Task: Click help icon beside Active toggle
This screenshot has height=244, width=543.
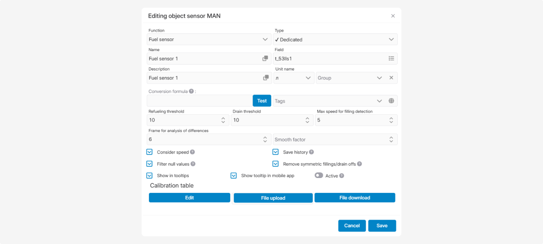Action: point(342,176)
